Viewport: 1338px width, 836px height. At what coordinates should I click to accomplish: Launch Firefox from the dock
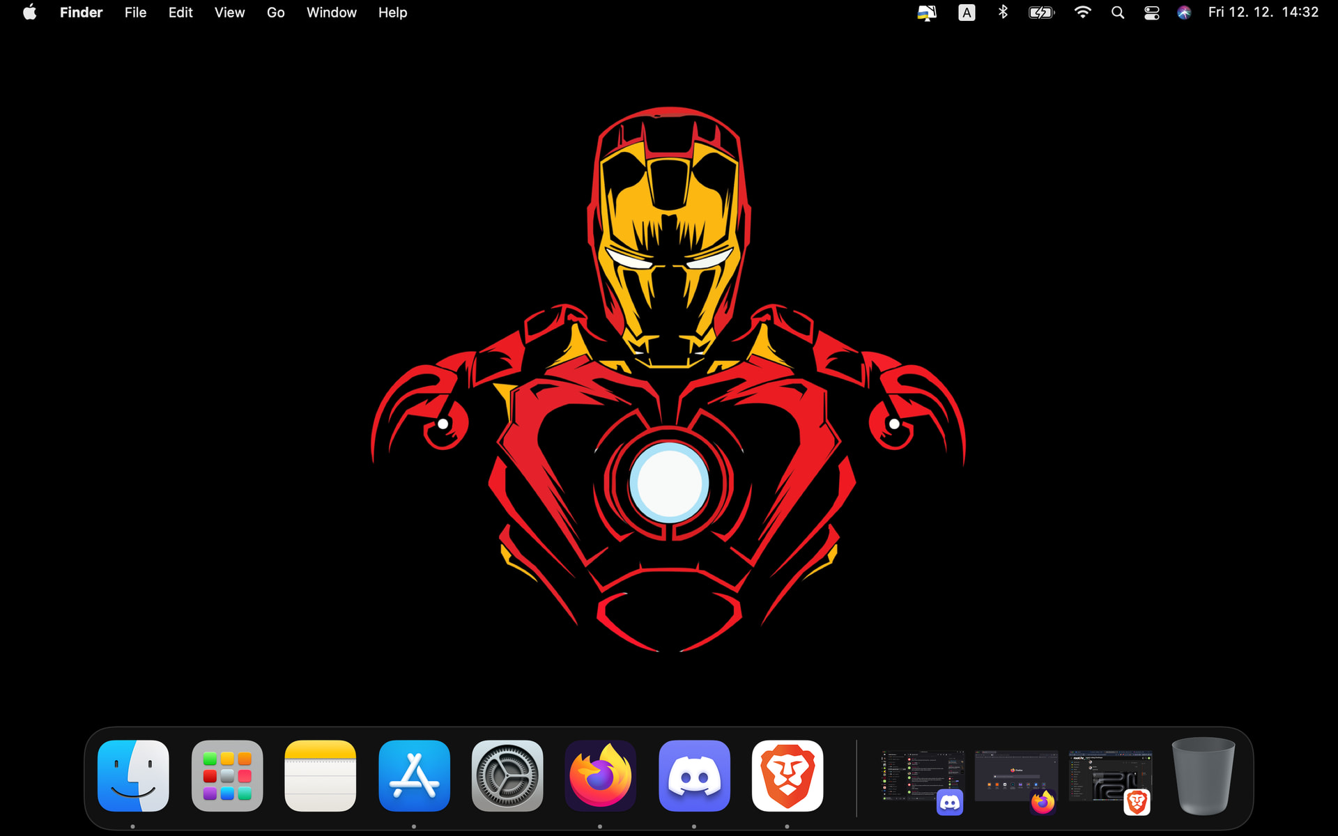pos(600,775)
